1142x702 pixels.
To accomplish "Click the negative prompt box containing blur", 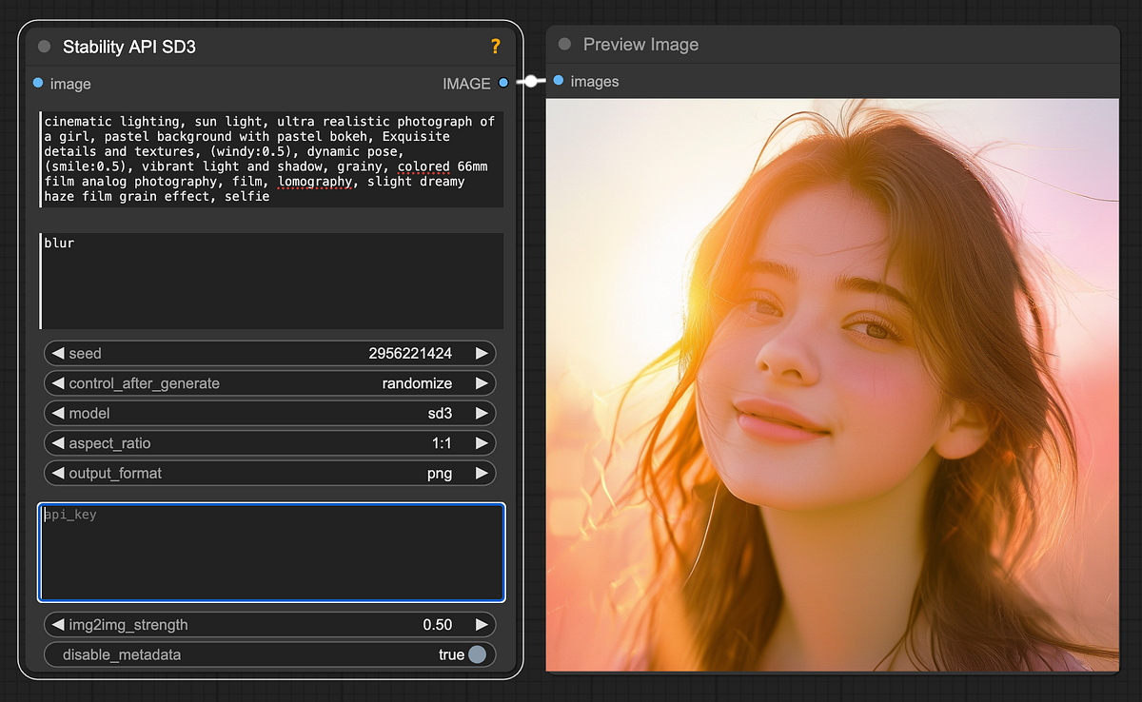I will (x=269, y=276).
